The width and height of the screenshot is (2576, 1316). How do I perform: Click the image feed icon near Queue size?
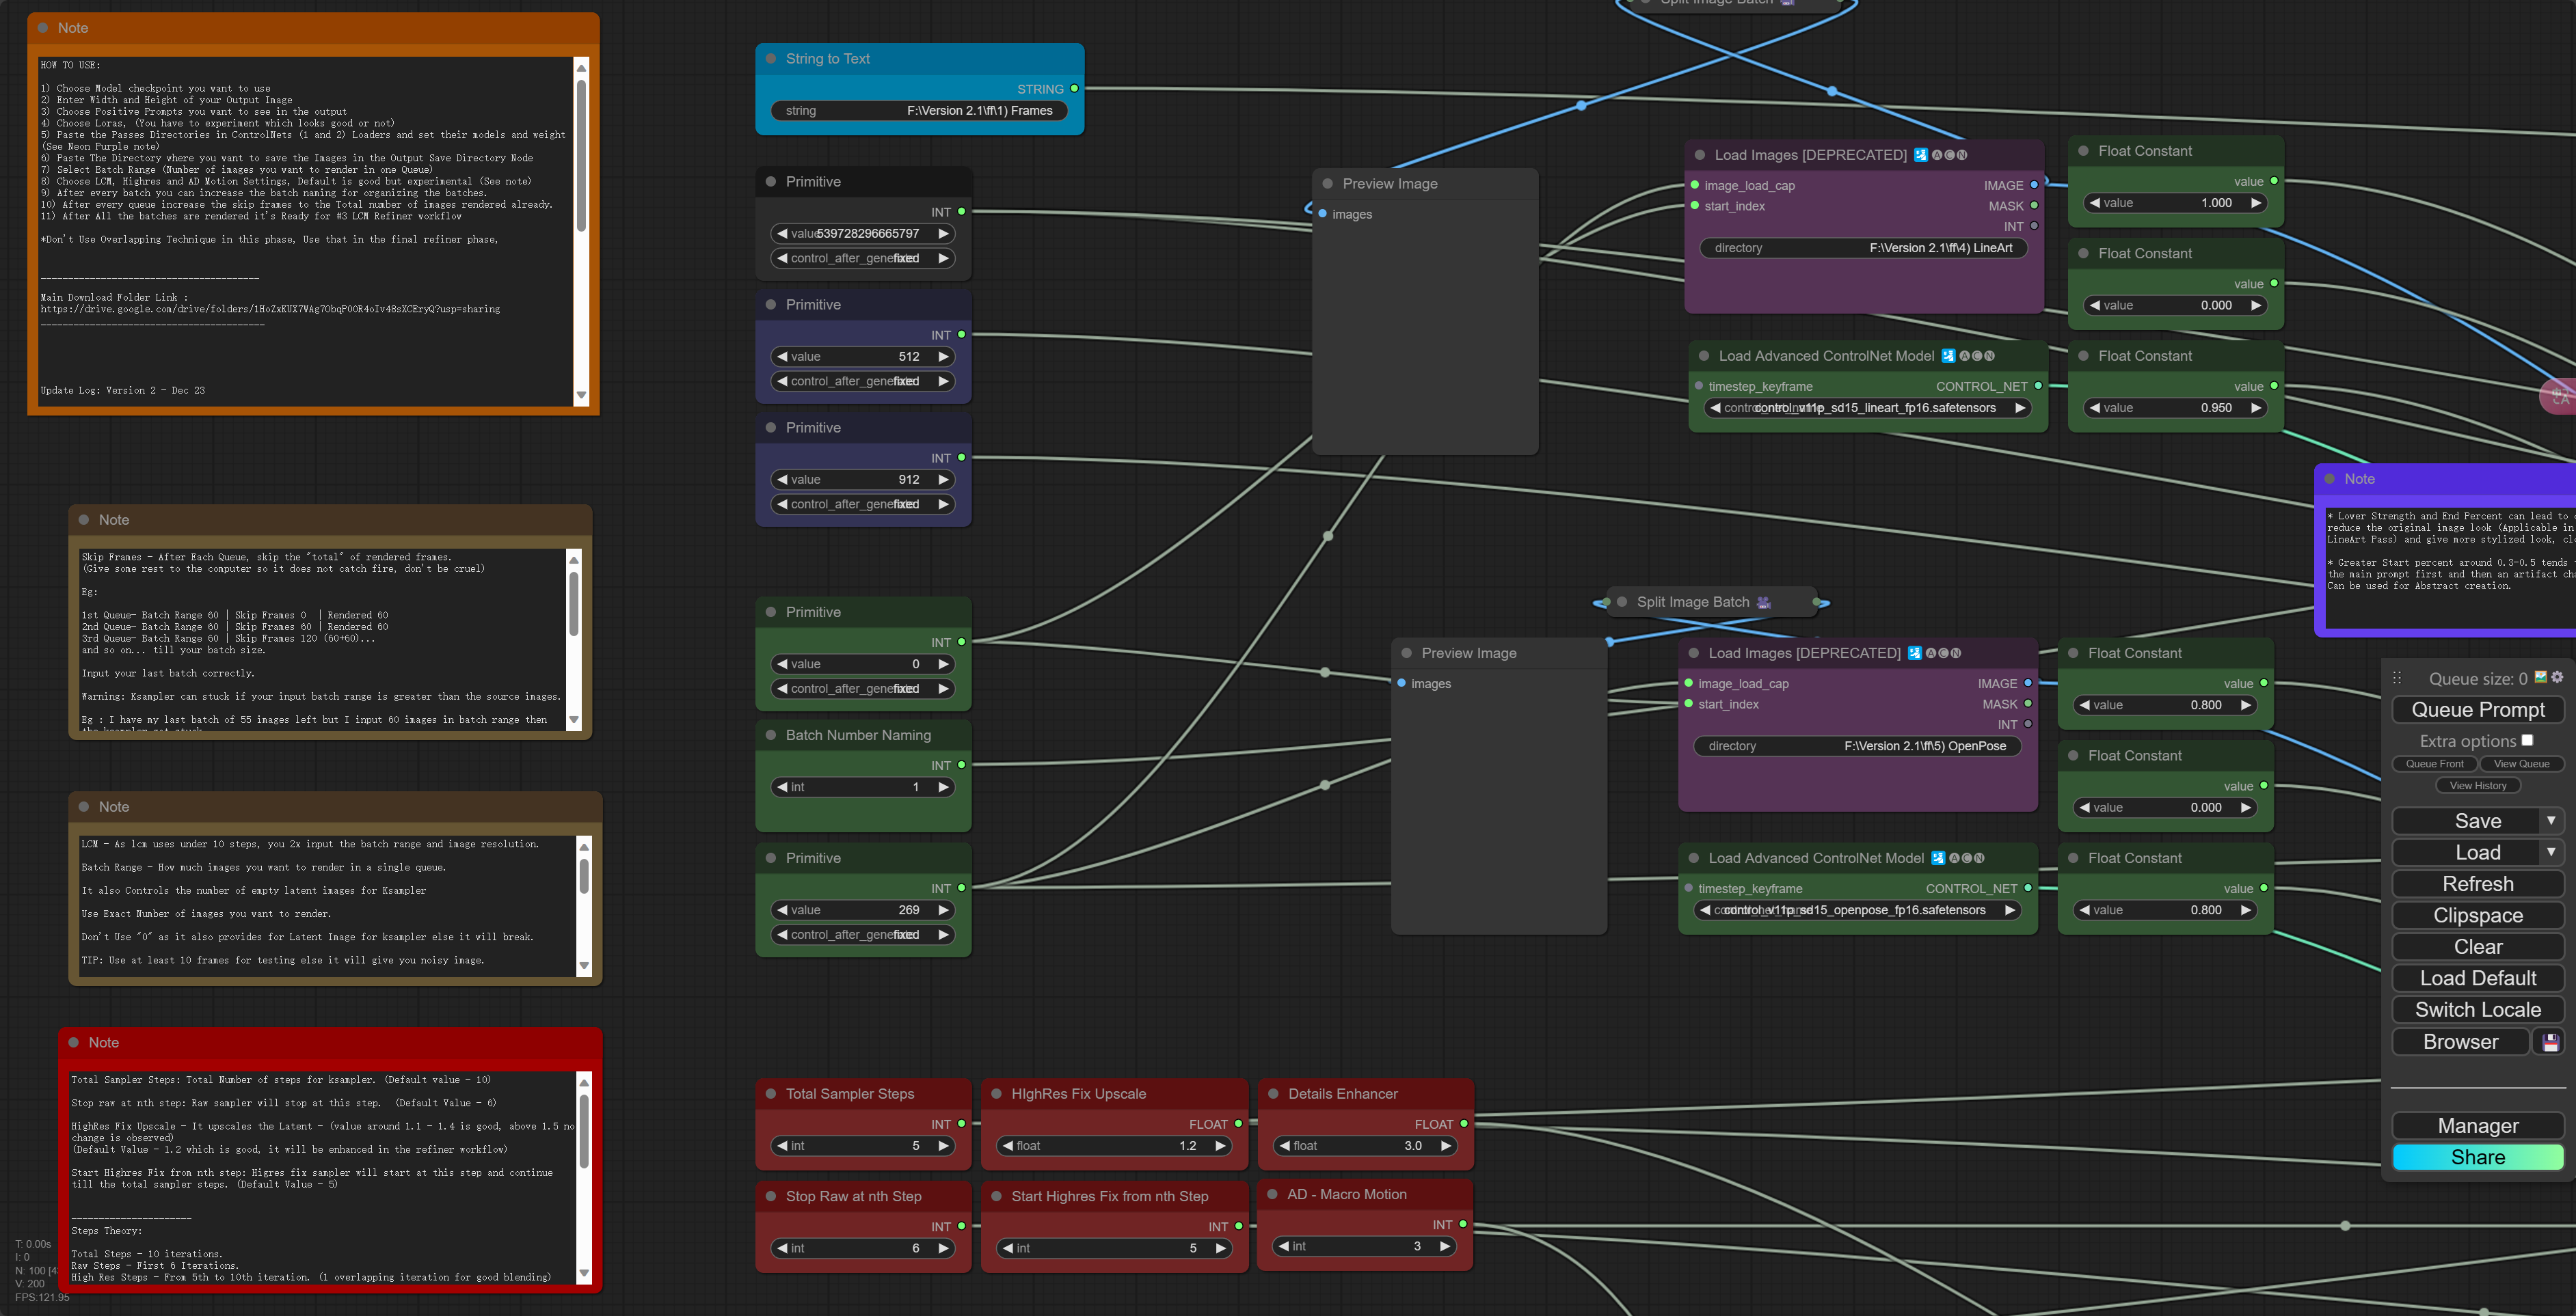(2541, 678)
